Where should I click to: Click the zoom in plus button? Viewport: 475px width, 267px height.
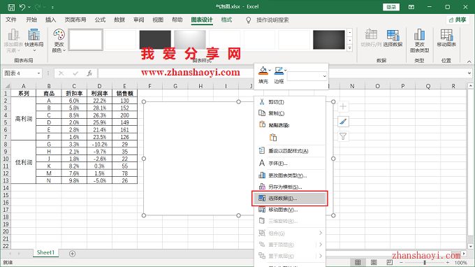448,262
